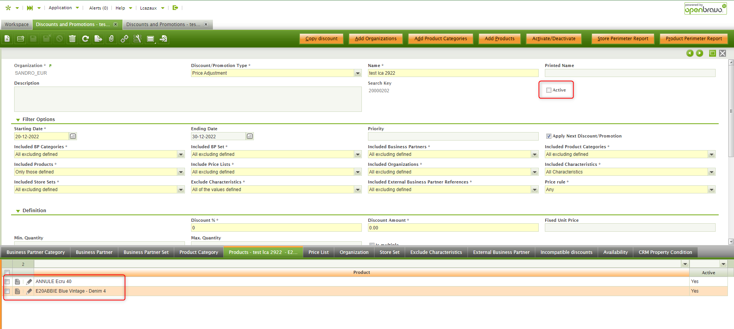The height and width of the screenshot is (329, 734).
Task: Close the active Discounts and Promotions tab
Action: tap(116, 25)
